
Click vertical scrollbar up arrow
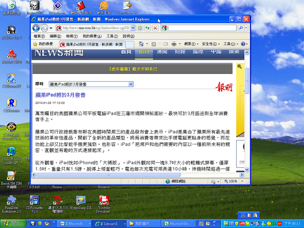(x=247, y=52)
